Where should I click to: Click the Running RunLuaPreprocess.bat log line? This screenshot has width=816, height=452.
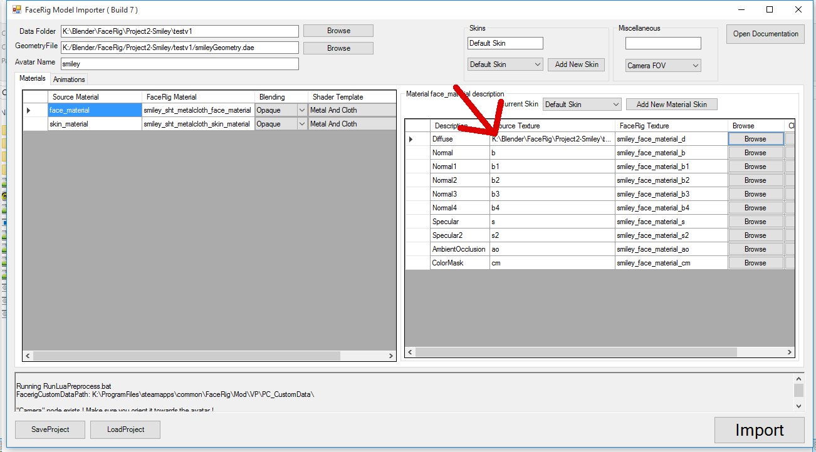(64, 386)
